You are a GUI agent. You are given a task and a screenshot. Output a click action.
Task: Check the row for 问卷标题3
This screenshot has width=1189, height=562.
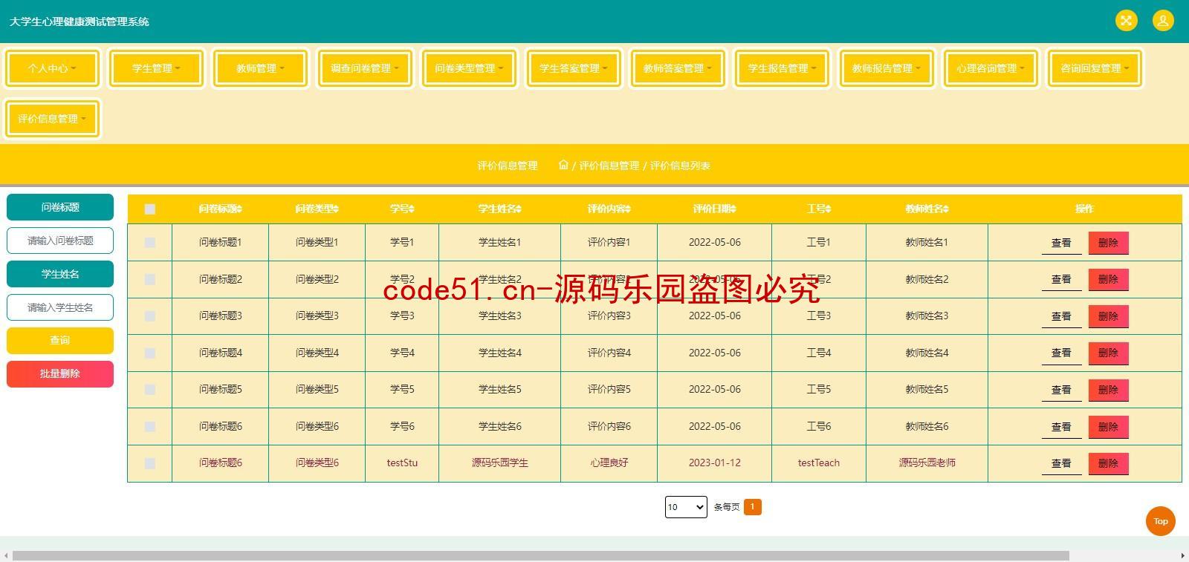[150, 316]
